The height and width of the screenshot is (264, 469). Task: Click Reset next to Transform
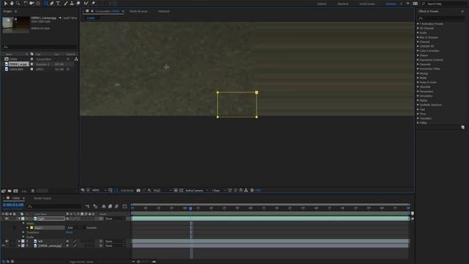(69, 232)
